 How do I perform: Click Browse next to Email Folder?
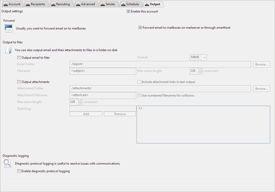click(261, 64)
